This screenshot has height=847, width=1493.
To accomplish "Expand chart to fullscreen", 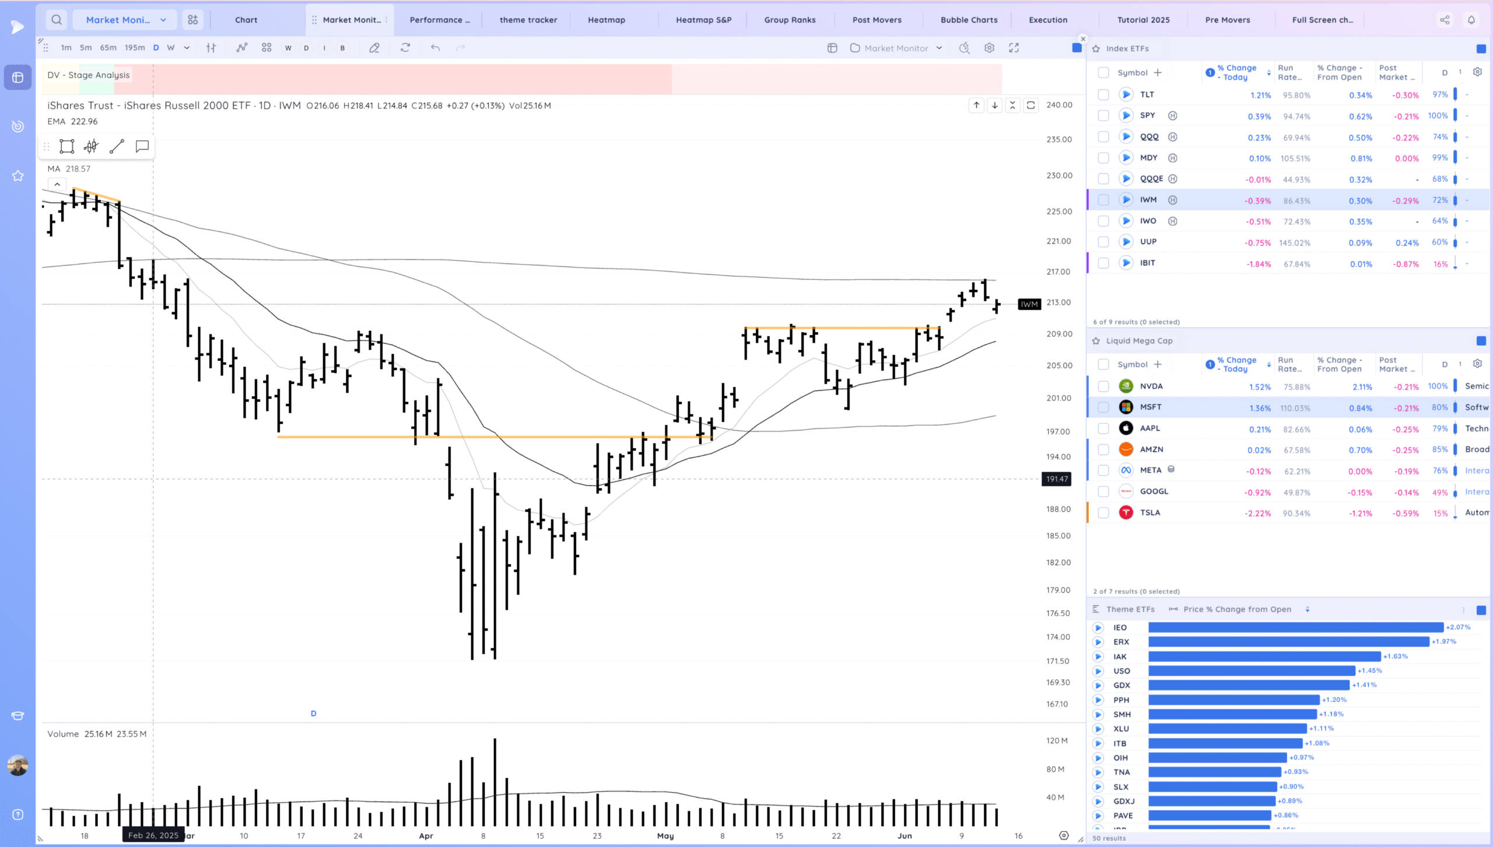I will (1014, 48).
